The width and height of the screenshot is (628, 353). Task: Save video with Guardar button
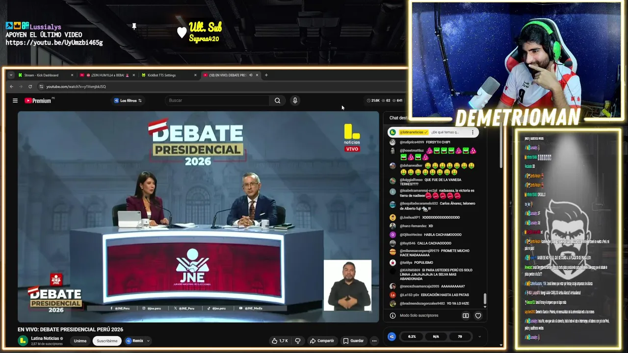[353, 341]
